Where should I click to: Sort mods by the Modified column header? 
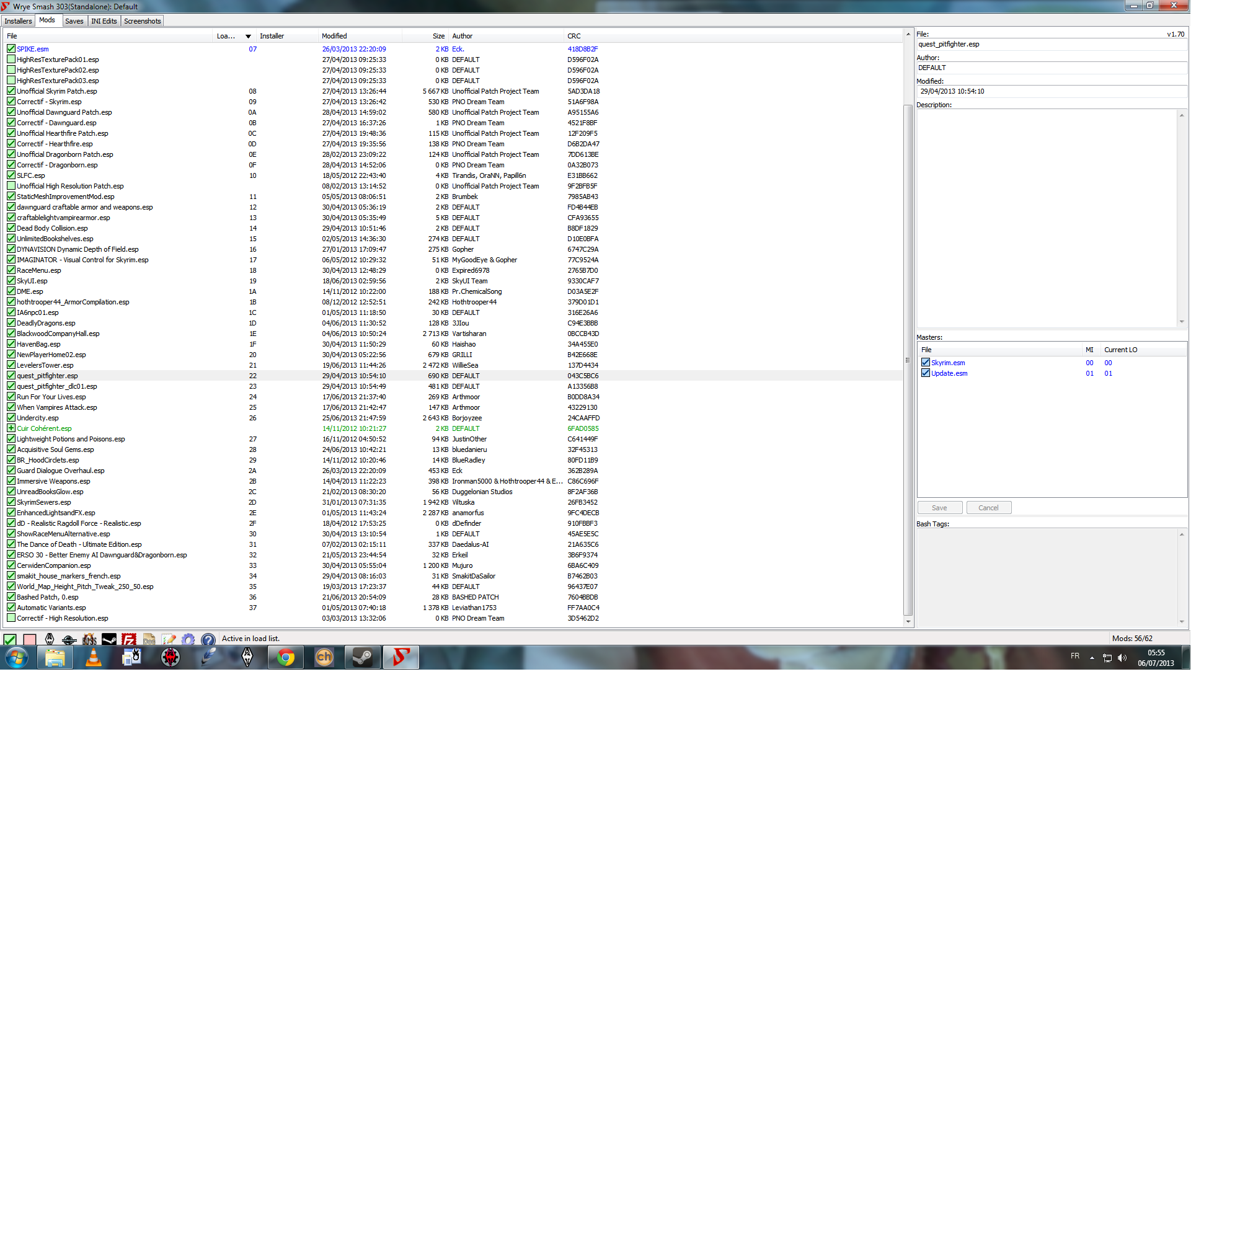point(360,36)
